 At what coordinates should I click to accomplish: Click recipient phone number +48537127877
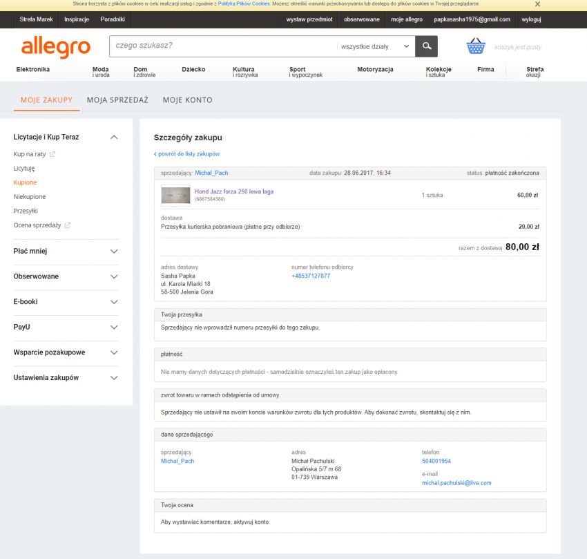point(311,276)
